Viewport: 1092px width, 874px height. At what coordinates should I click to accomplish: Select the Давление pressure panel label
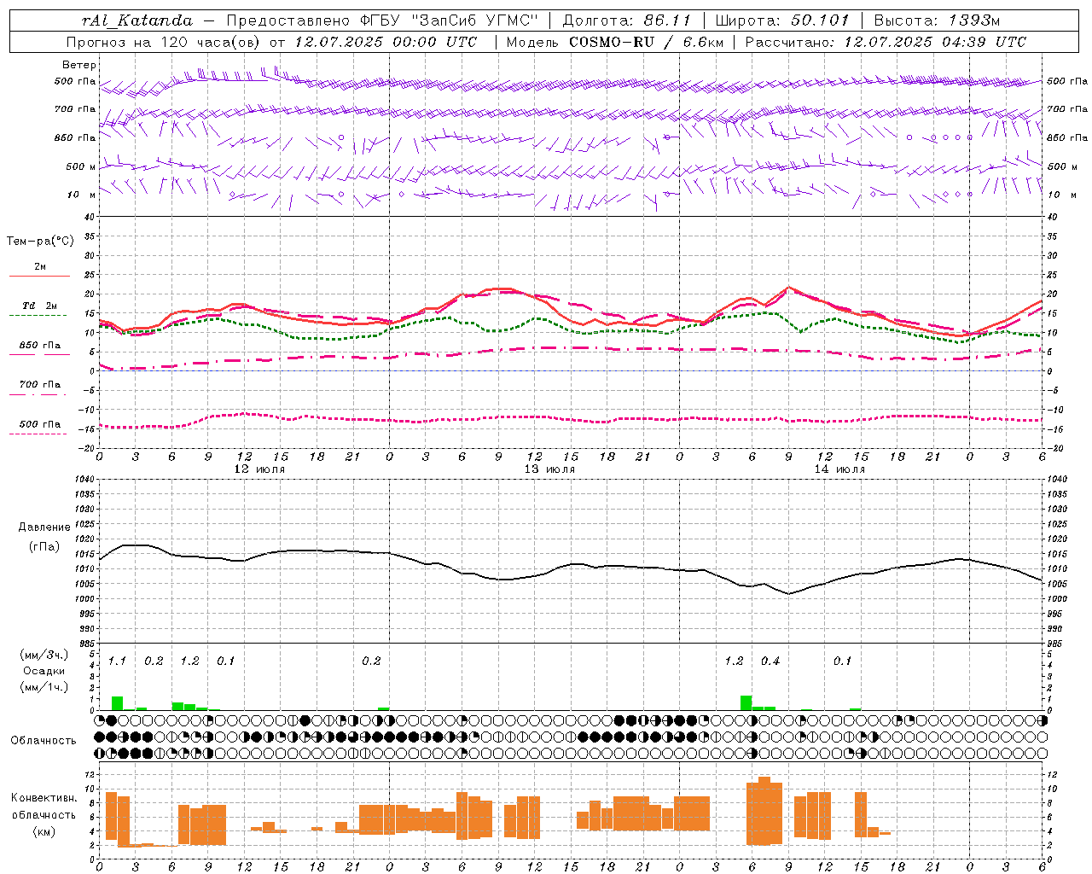tap(44, 527)
